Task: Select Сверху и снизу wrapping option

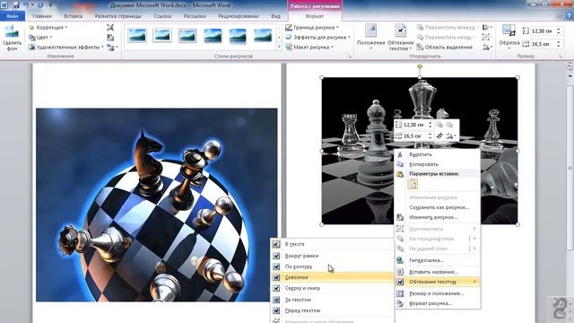Action: pyautogui.click(x=333, y=288)
